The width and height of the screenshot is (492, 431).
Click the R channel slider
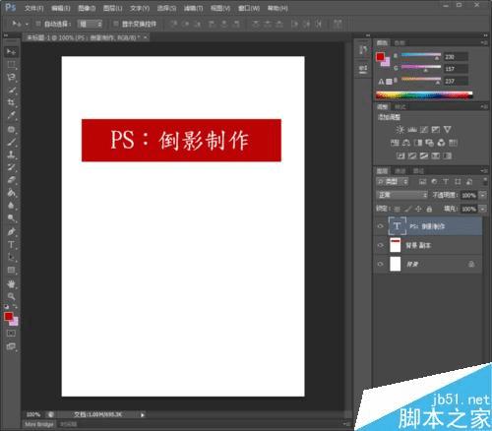[x=421, y=56]
